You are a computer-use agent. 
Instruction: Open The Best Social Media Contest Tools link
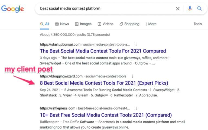tap(103, 51)
